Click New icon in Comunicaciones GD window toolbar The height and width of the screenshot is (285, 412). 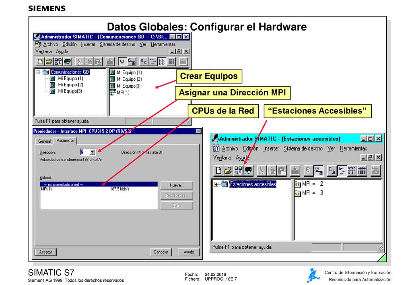tap(40, 62)
